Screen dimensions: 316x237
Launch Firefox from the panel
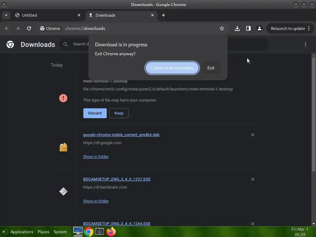111,232
